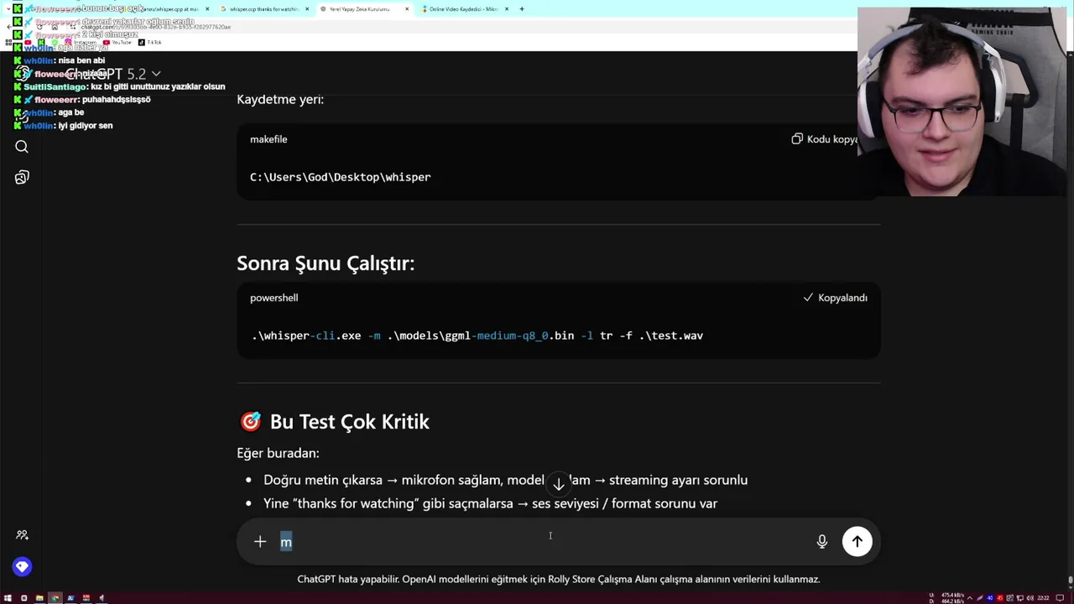Click the Kopyalandı button on powershell block
This screenshot has width=1074, height=604.
(835, 298)
